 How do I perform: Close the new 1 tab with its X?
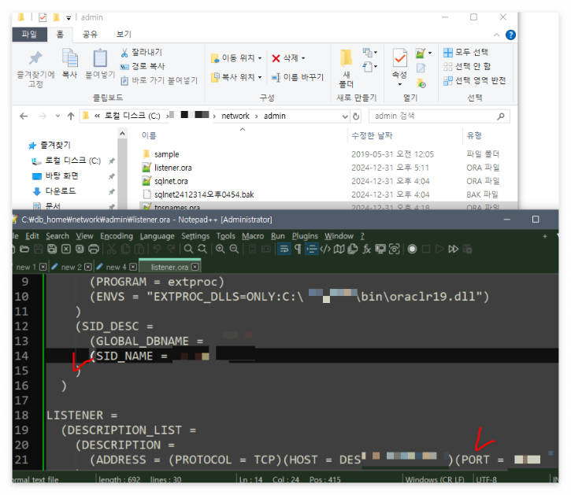coord(43,267)
